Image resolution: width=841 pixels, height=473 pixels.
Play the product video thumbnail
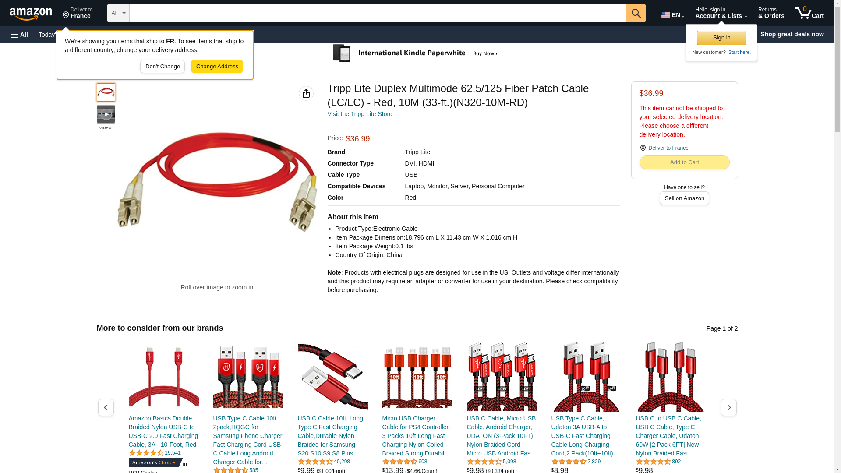(x=106, y=114)
